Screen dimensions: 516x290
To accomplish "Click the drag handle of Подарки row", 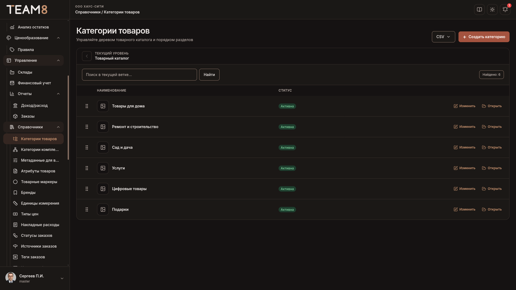I will [x=87, y=209].
